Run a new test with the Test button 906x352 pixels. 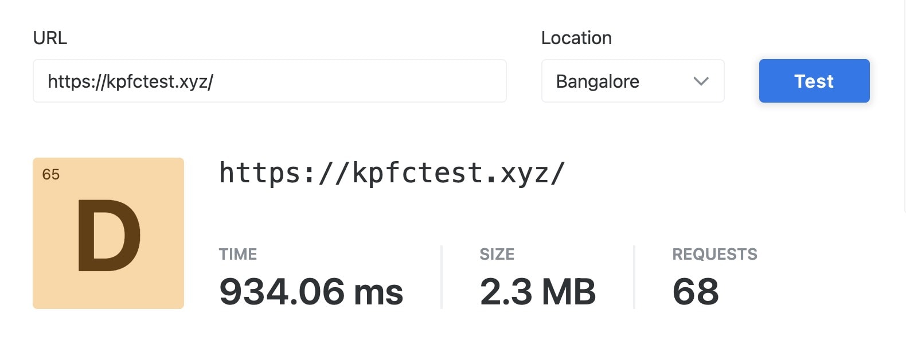pyautogui.click(x=814, y=81)
